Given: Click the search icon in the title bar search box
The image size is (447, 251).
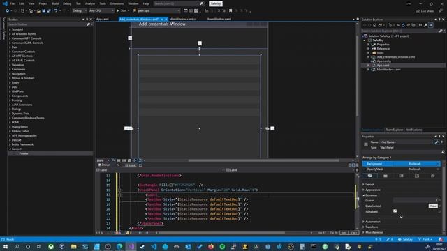Looking at the screenshot, I should click(x=202, y=3).
